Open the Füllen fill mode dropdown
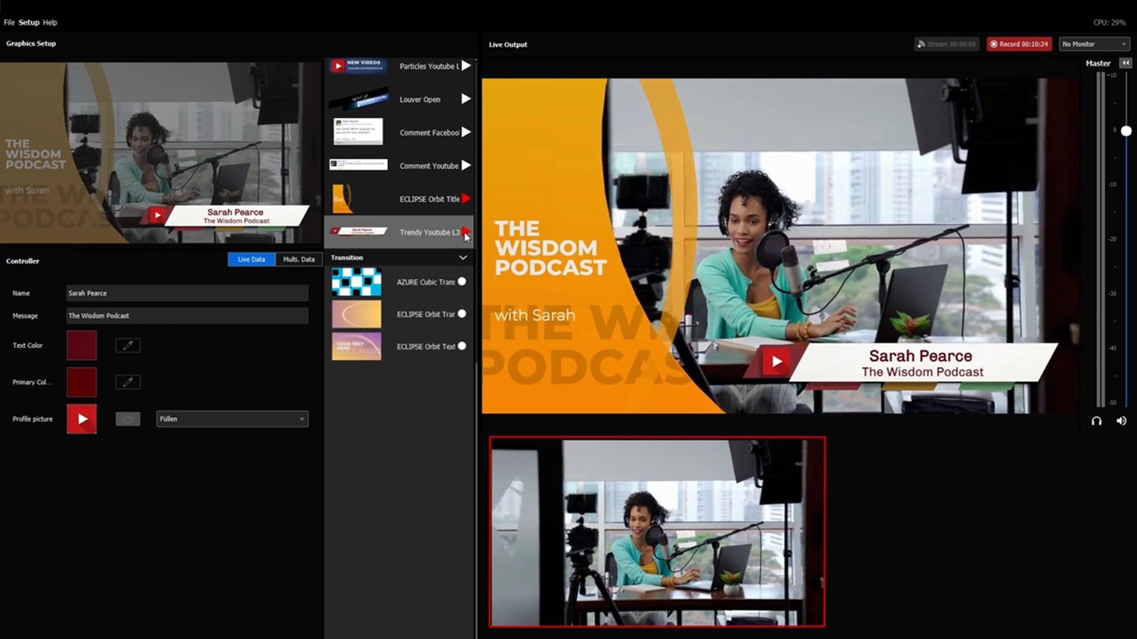Screen dimensions: 1137x639 232,419
